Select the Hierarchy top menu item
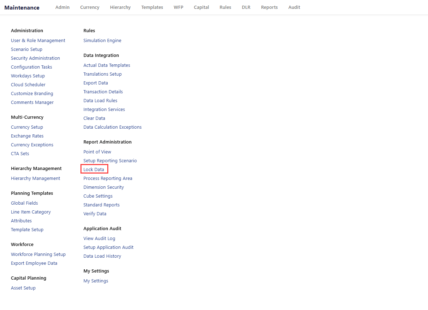Image resolution: width=428 pixels, height=310 pixels. pos(120,7)
